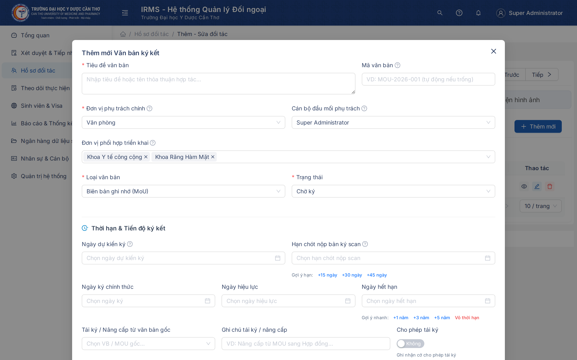The image size is (577, 360).
Task: Click the Ngày dự kiến ký date input
Action: coord(183,258)
